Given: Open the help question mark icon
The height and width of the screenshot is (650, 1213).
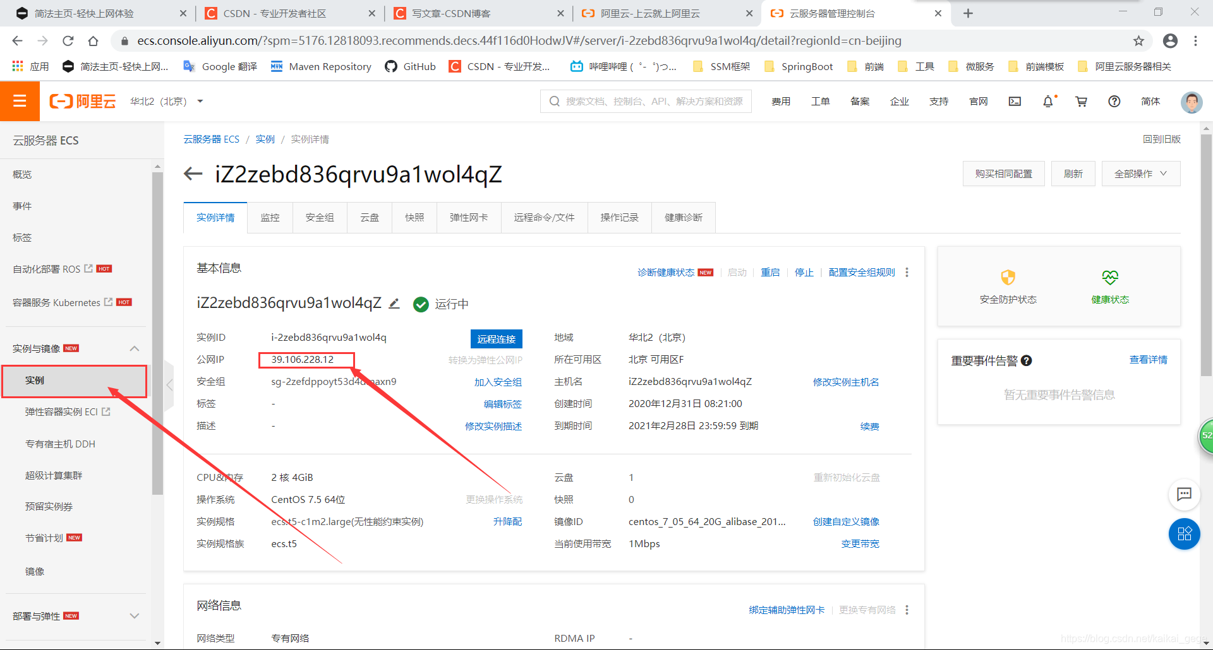Looking at the screenshot, I should pyautogui.click(x=1114, y=101).
